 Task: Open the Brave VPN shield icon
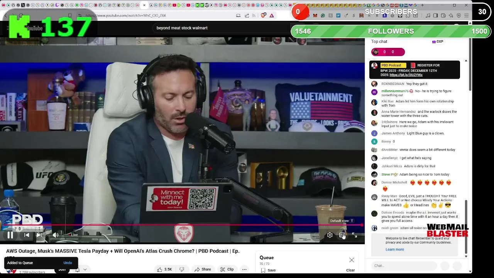tap(458, 15)
